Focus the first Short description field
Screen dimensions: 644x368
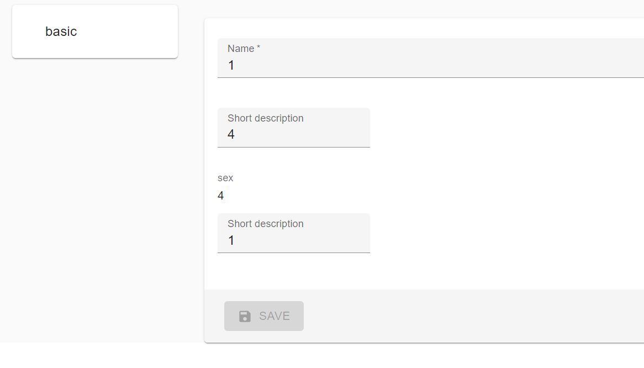pyautogui.click(x=293, y=134)
